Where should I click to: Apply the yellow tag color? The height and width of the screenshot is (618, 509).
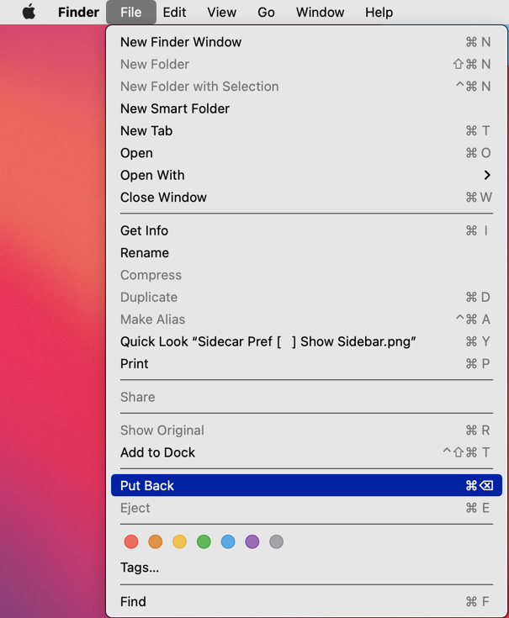point(179,541)
